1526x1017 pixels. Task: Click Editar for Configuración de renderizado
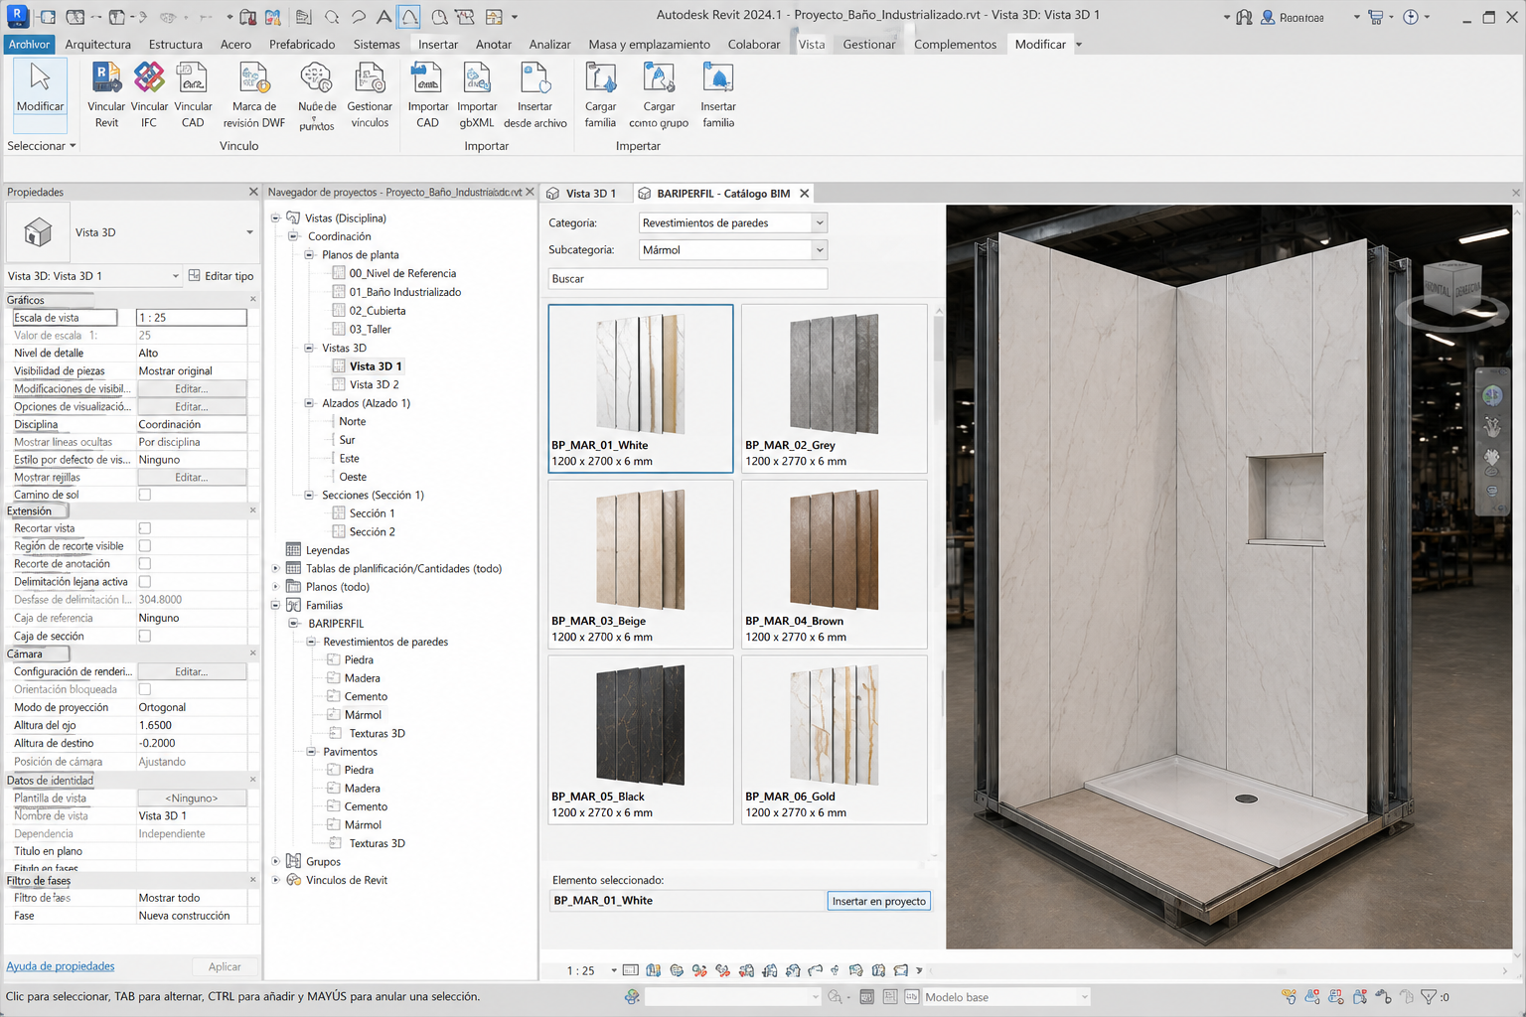[x=192, y=671]
